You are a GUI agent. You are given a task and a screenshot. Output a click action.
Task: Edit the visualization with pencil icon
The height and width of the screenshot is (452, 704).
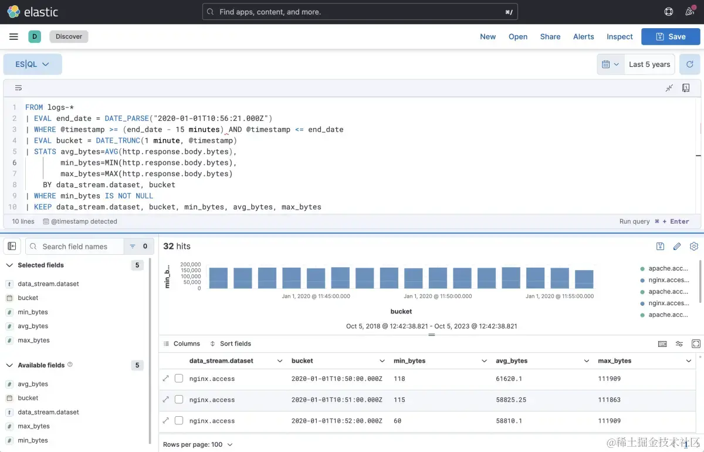click(x=677, y=247)
